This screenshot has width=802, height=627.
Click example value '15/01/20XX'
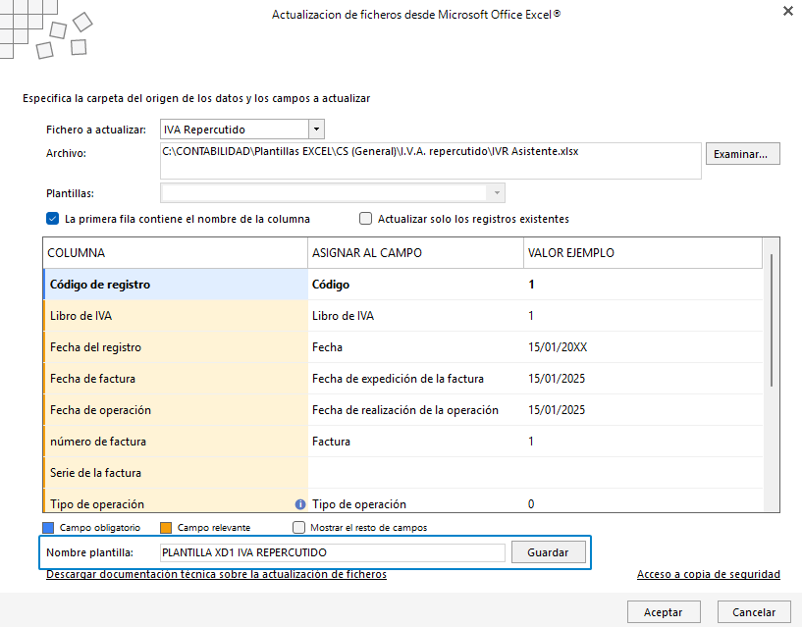click(x=558, y=347)
